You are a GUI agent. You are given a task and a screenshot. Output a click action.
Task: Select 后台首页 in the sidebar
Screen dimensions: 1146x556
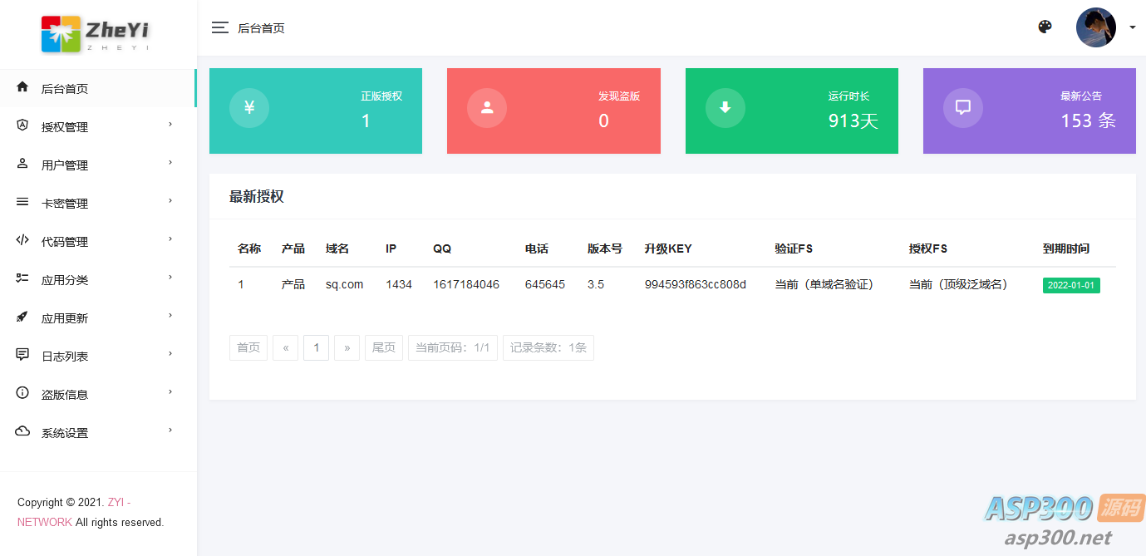(x=98, y=88)
